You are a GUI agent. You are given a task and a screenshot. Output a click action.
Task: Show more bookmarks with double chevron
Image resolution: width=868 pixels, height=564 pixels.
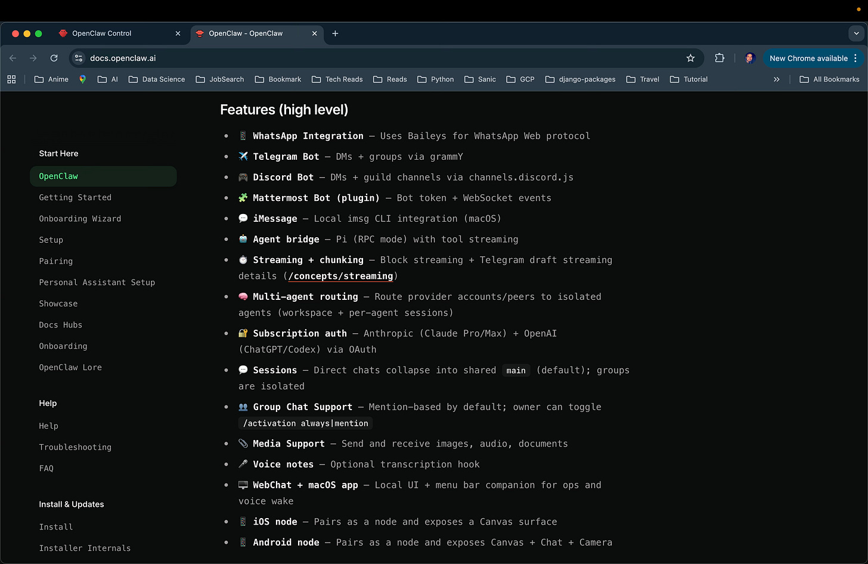(776, 79)
